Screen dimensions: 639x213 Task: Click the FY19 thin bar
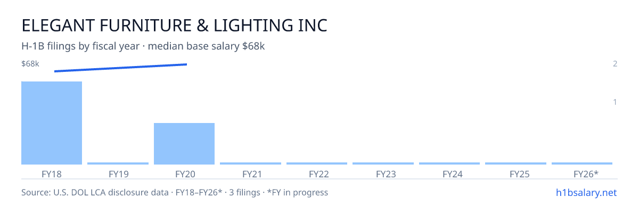click(118, 163)
